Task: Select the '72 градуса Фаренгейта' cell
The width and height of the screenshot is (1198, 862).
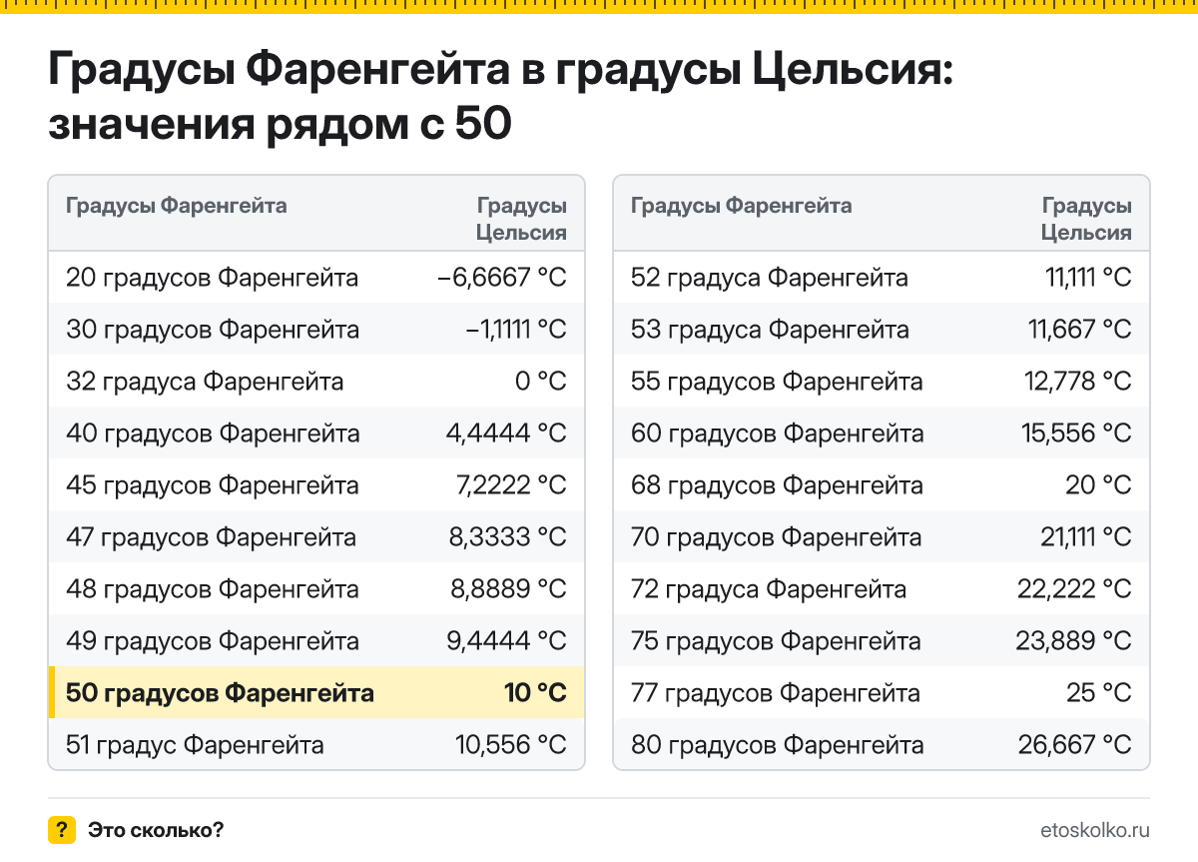Action: click(769, 589)
